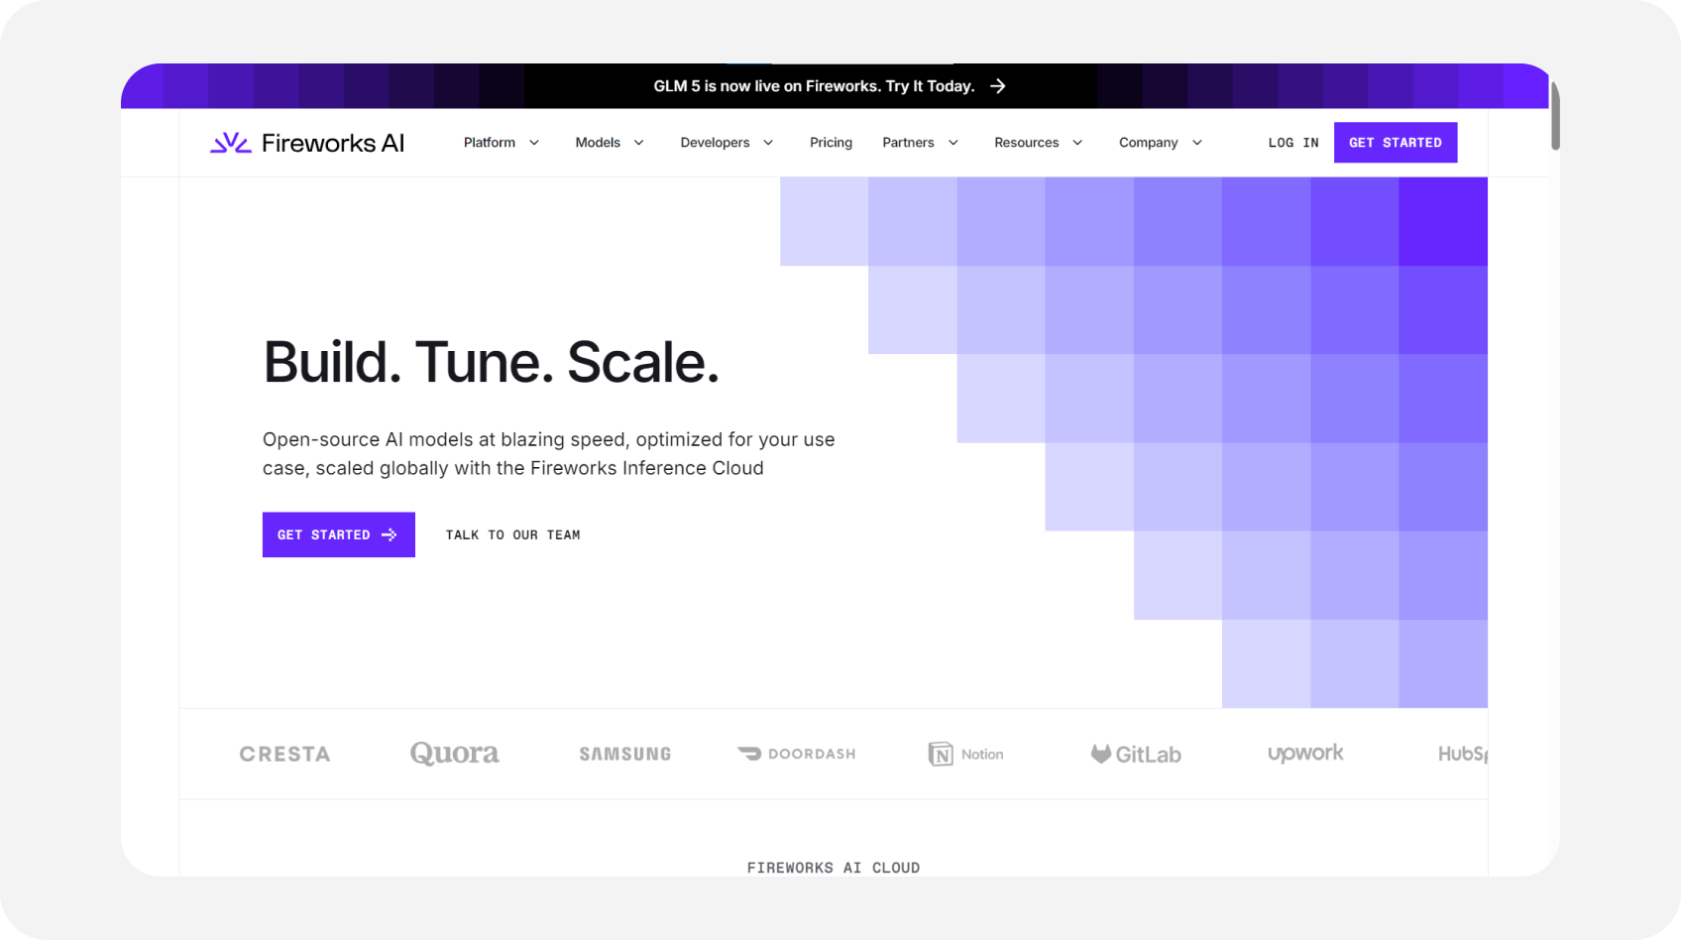Open the Developers dropdown menu
Viewport: 1681px width, 940px height.
(x=727, y=143)
